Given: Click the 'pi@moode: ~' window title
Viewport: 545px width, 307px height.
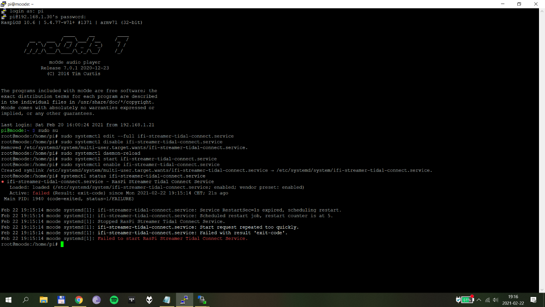Looking at the screenshot, I should tap(21, 4).
